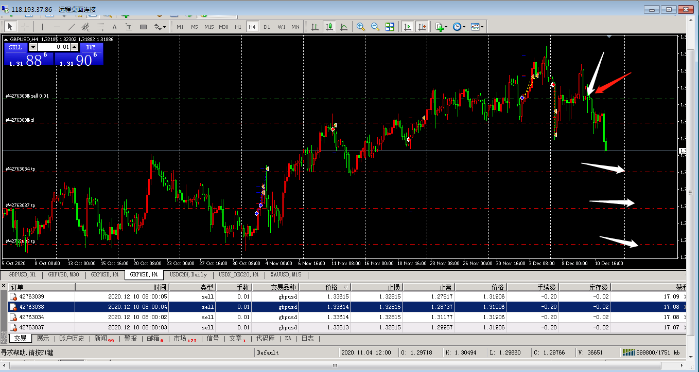Switch to line chart display
Image resolution: width=699 pixels, height=372 pixels.
coord(343,27)
